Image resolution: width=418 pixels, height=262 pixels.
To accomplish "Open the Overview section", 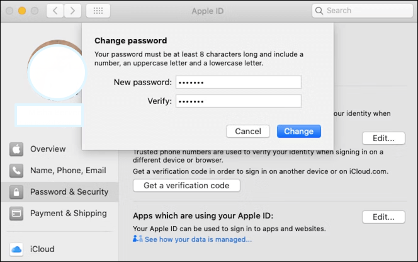I will (x=48, y=149).
